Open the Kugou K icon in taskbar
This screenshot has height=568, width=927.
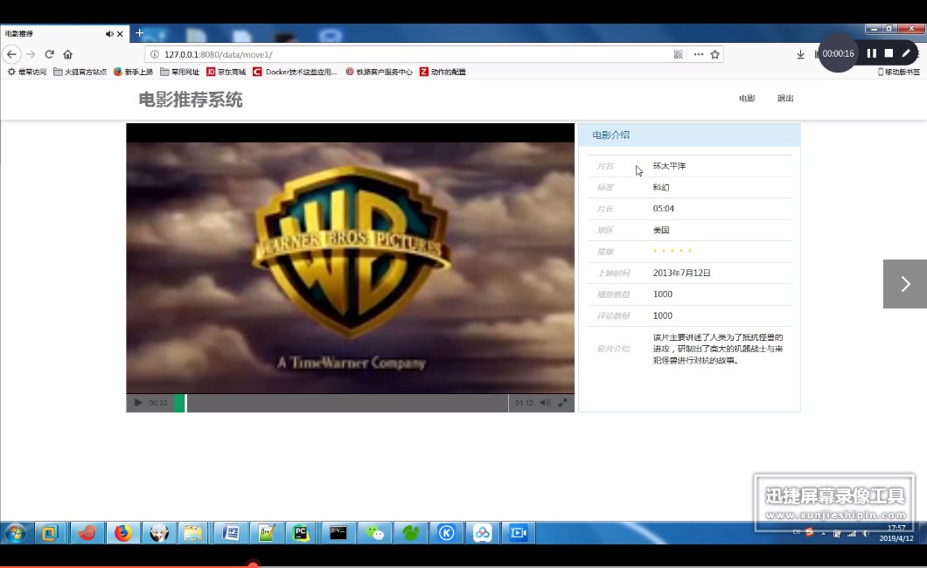[x=446, y=533]
